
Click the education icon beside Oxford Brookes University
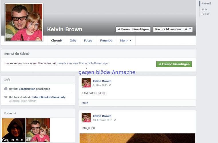click(6, 97)
